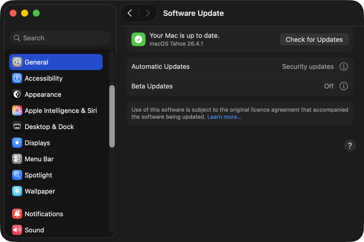Open Notifications settings label

[44, 214]
